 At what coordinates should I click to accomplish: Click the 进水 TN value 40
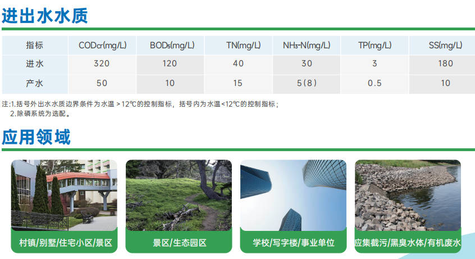coord(238,63)
